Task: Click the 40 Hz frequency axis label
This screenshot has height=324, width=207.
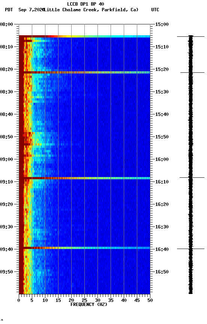Action: tap(124, 300)
